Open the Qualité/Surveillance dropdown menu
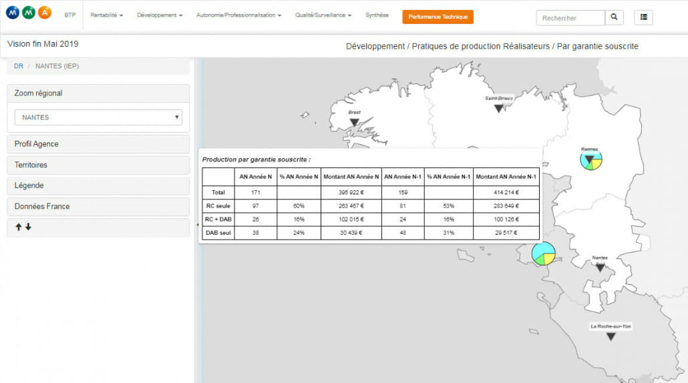The width and height of the screenshot is (688, 383). (x=323, y=15)
